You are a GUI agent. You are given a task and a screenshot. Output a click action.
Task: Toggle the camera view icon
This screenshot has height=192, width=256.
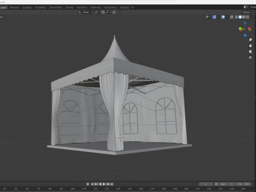pyautogui.click(x=250, y=52)
